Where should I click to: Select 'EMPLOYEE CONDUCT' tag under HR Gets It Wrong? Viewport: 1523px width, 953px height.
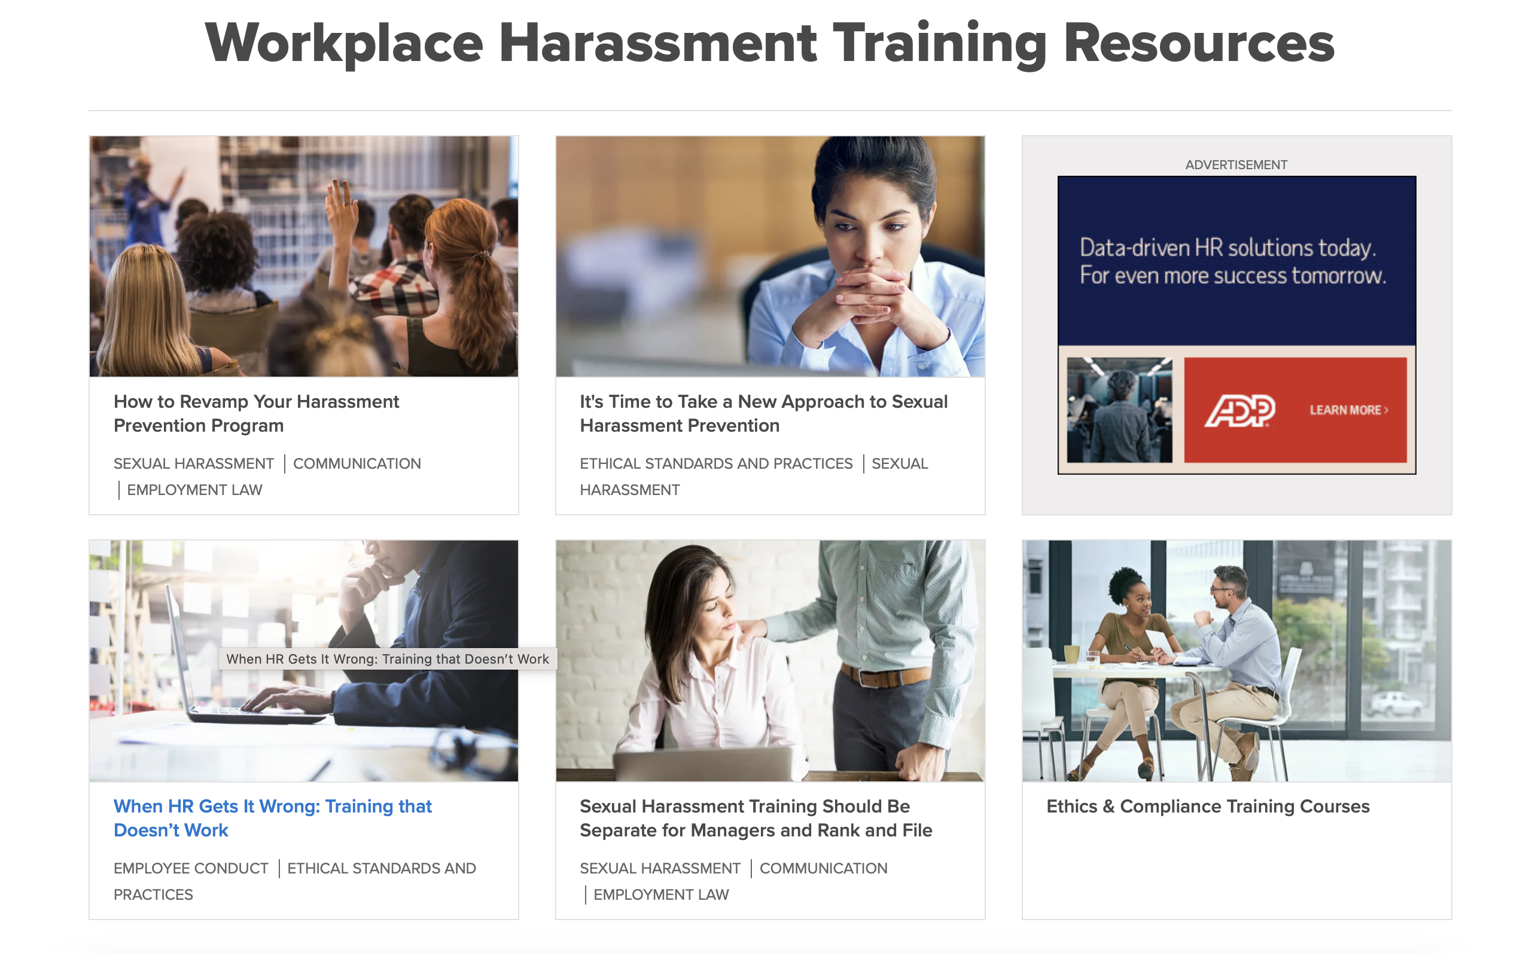(x=190, y=868)
